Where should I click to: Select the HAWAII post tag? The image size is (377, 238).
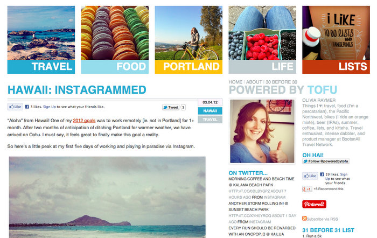(x=210, y=111)
